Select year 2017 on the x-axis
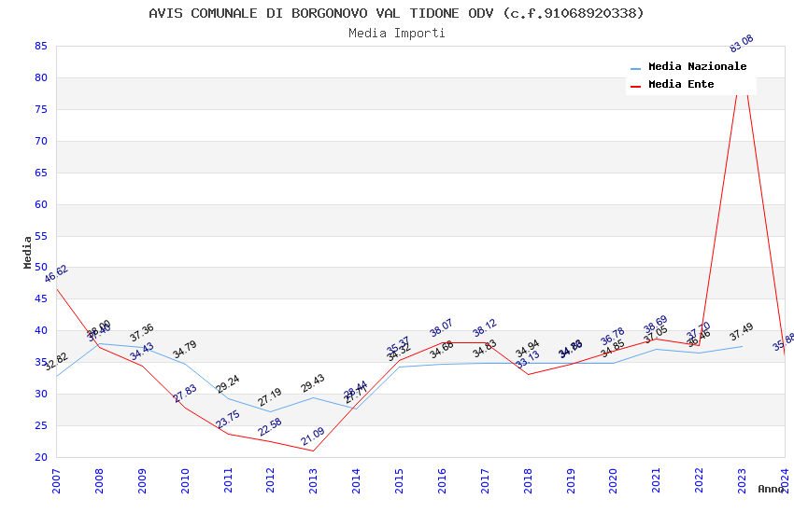794x513 pixels. 485,480
